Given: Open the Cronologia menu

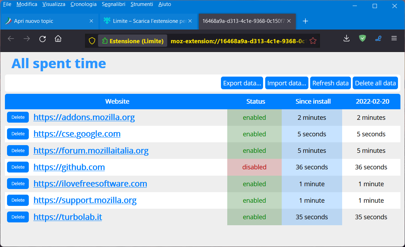Looking at the screenshot, I should pyautogui.click(x=84, y=5).
